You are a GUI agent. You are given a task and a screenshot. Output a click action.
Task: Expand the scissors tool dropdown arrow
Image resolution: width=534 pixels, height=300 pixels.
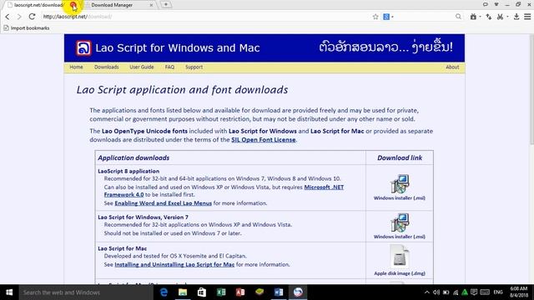[507, 17]
